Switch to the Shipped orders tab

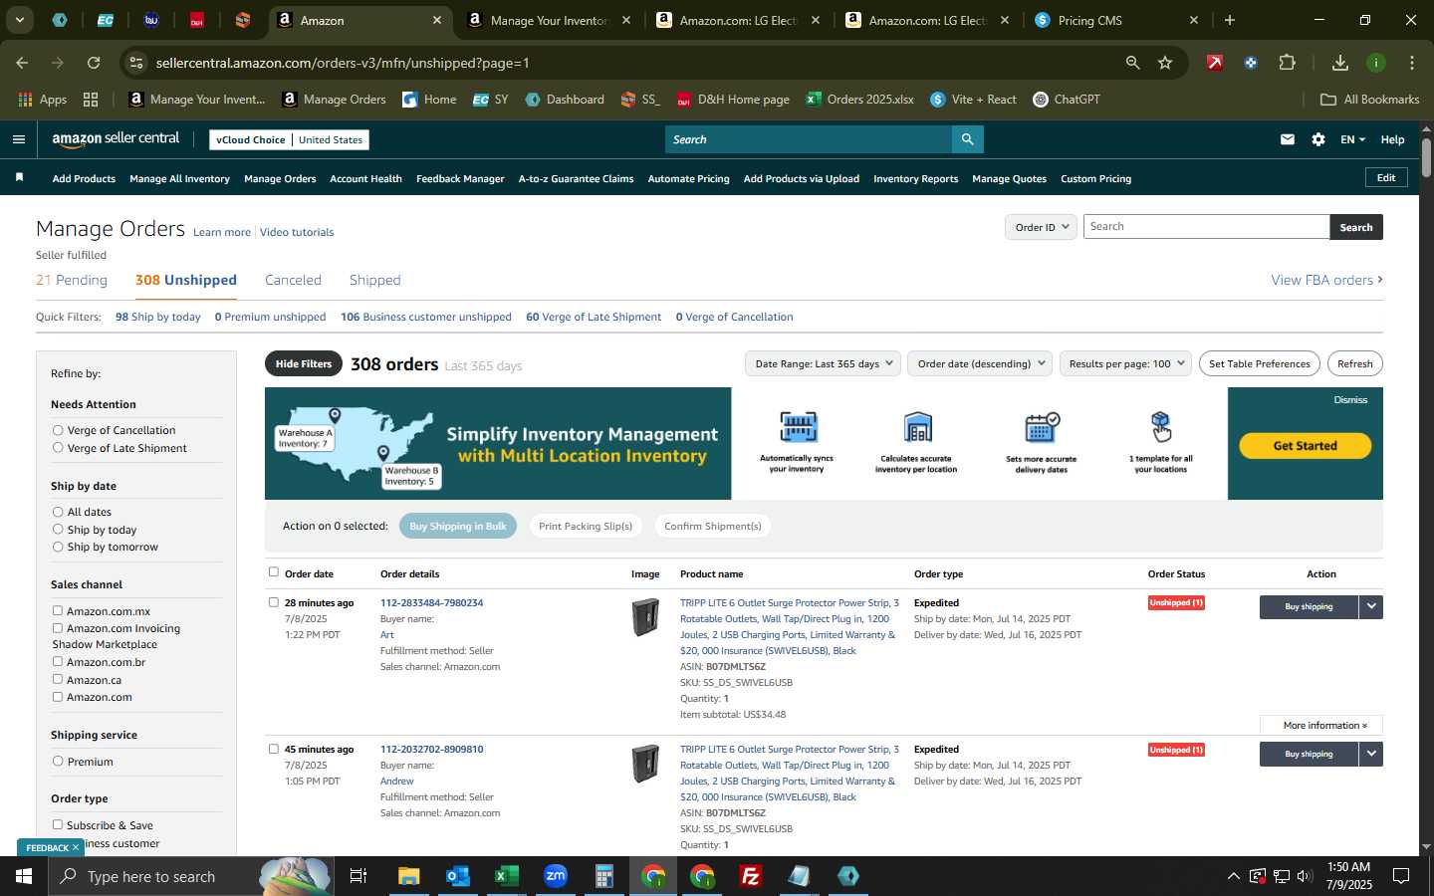coord(375,280)
